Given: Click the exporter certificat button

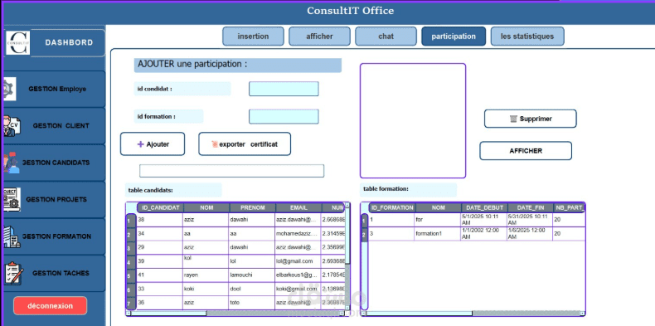Looking at the screenshot, I should point(245,144).
